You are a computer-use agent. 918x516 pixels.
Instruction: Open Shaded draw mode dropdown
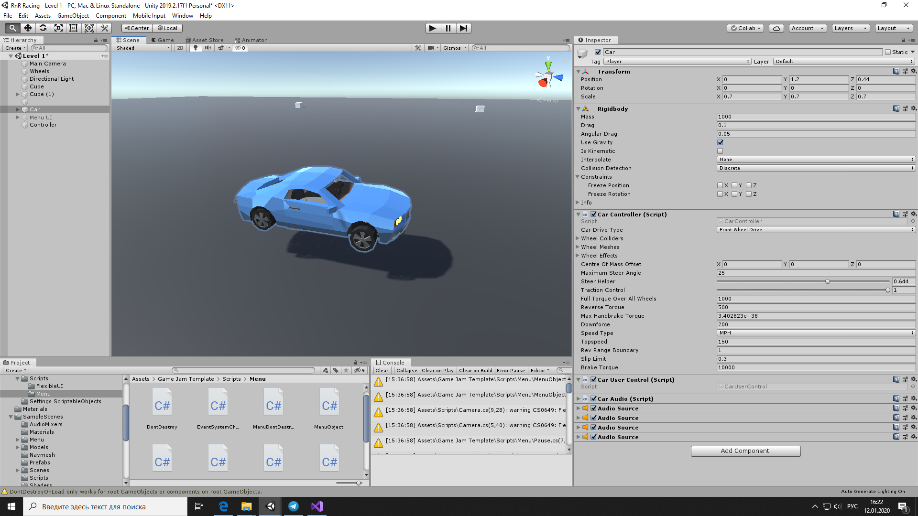point(143,48)
